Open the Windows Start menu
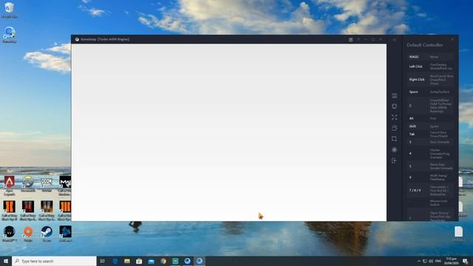 point(6,261)
